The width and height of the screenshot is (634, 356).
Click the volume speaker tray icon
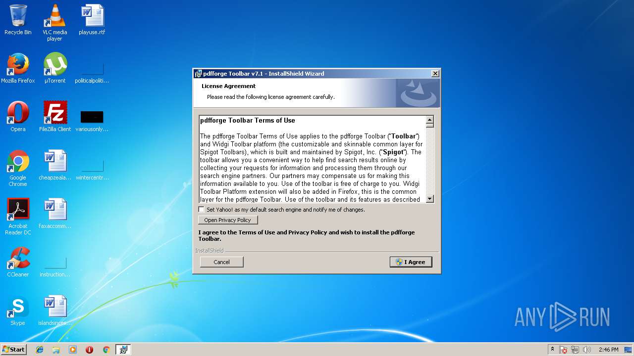(587, 350)
